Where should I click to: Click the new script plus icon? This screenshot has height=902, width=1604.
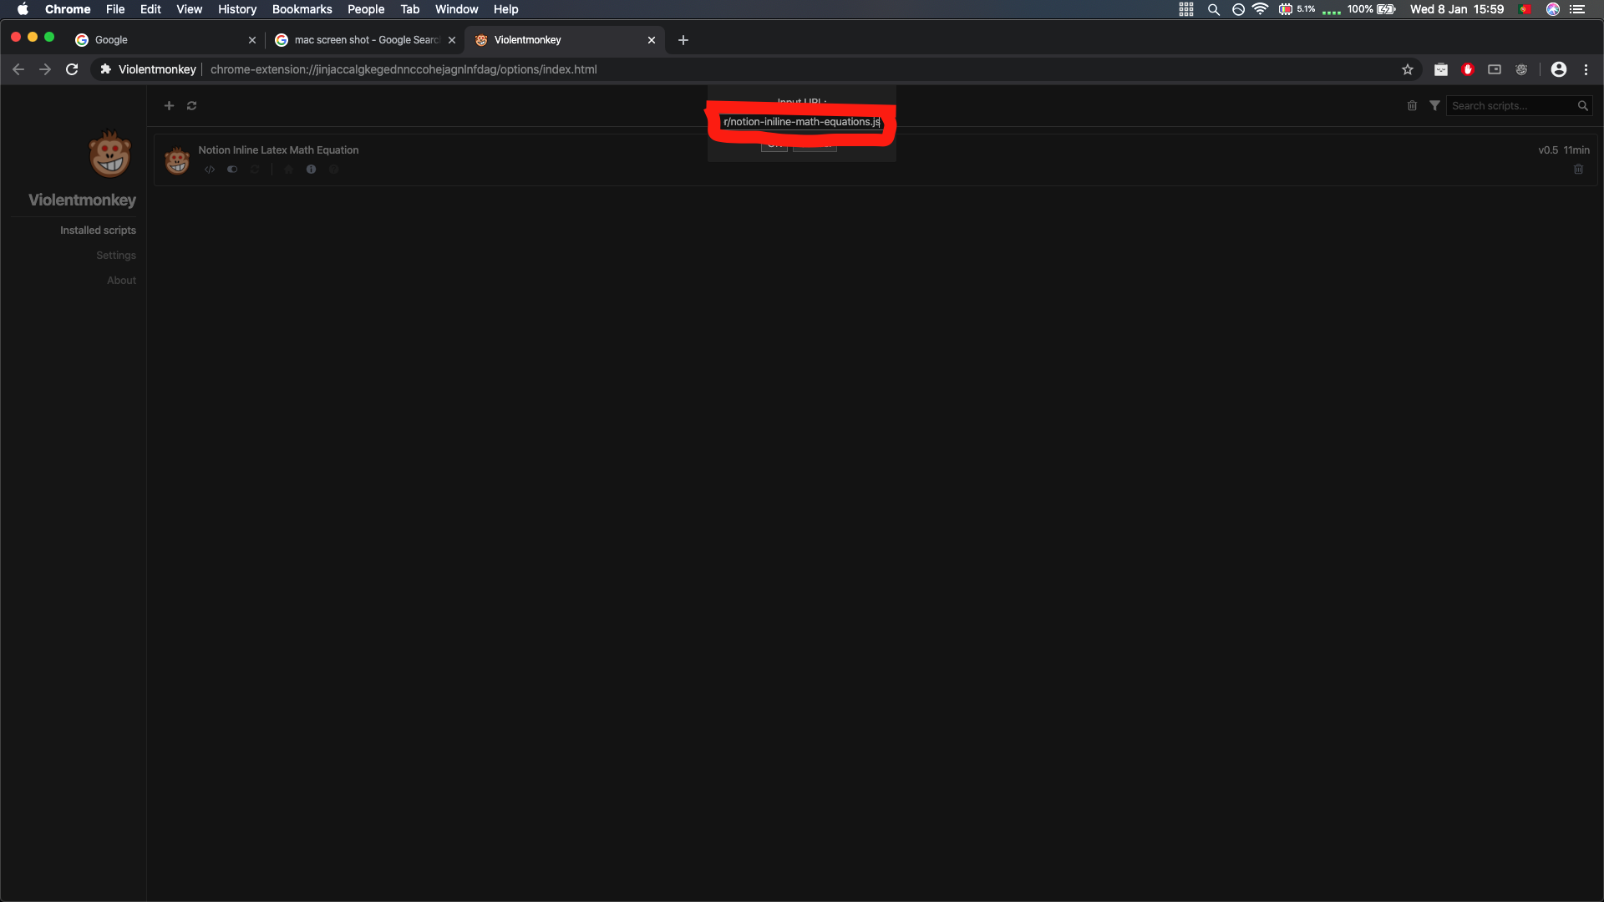[169, 106]
